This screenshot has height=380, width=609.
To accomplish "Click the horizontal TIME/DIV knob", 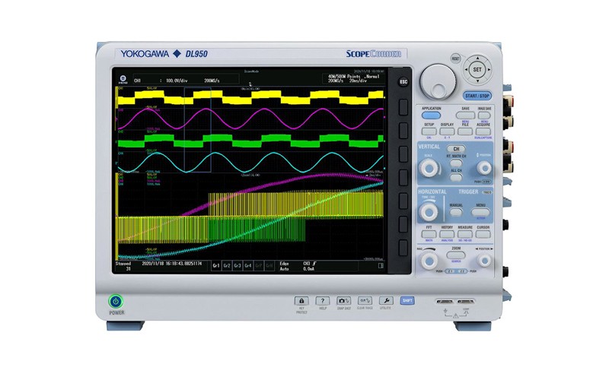I will pos(429,212).
